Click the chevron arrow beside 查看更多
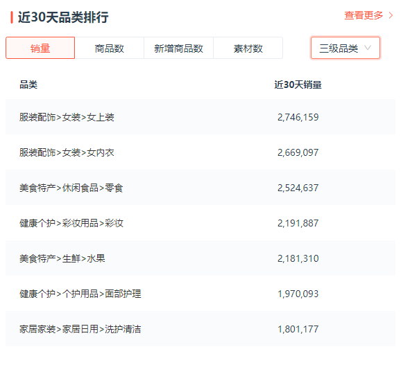401x365 pixels. tap(391, 15)
